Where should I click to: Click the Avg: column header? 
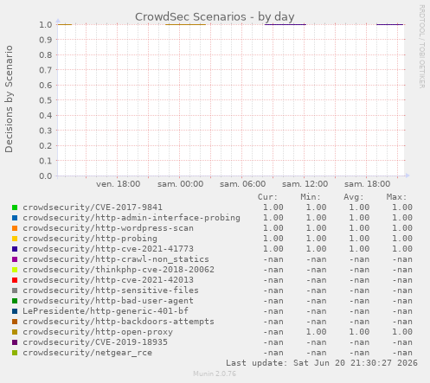click(354, 197)
